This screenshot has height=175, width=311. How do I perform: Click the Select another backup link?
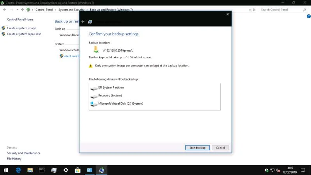pyautogui.click(x=71, y=56)
